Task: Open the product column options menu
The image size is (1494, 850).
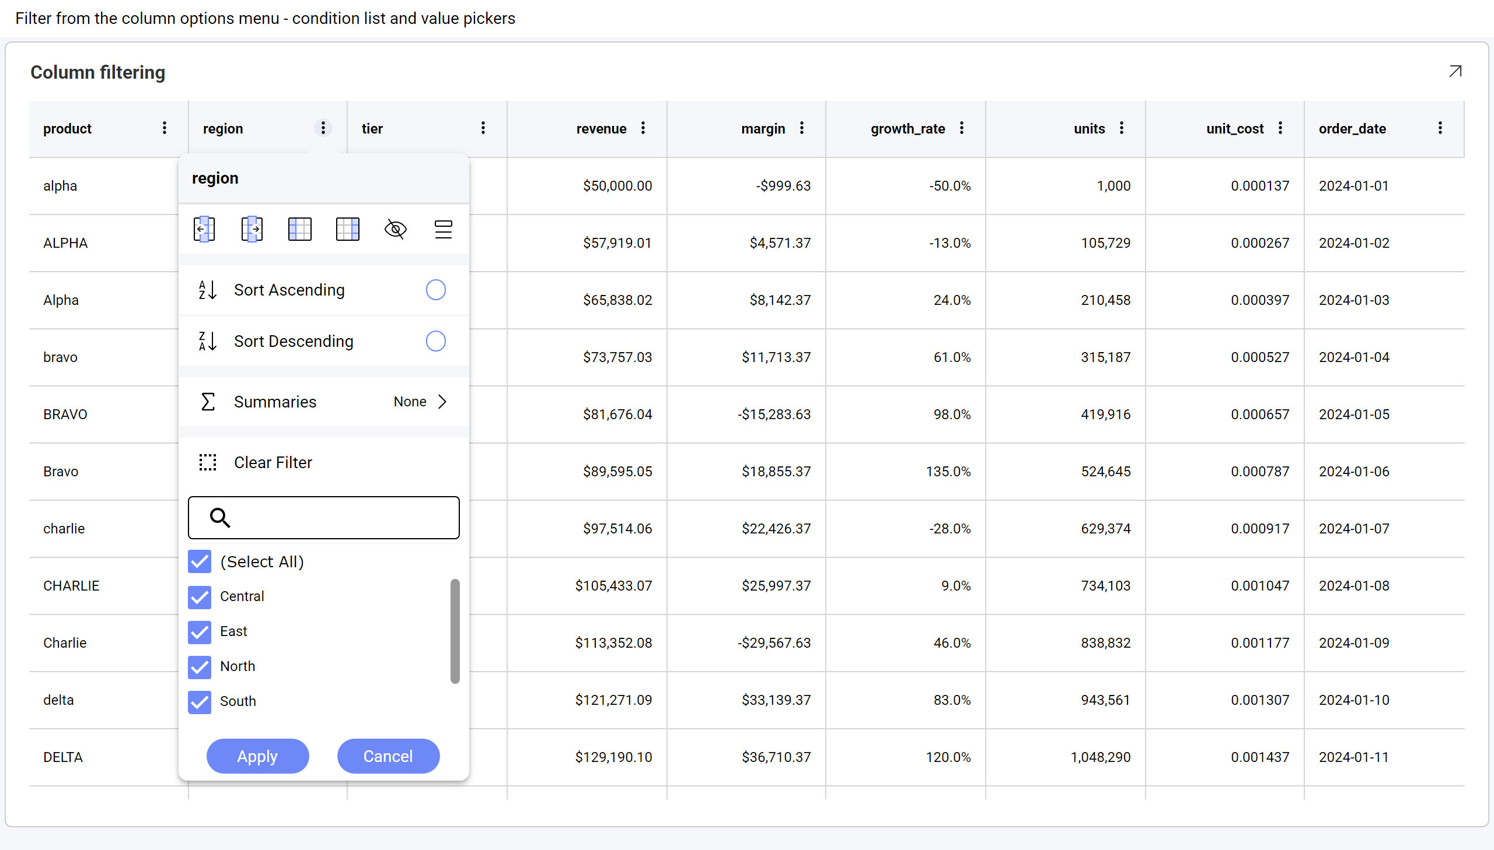Action: click(x=165, y=128)
